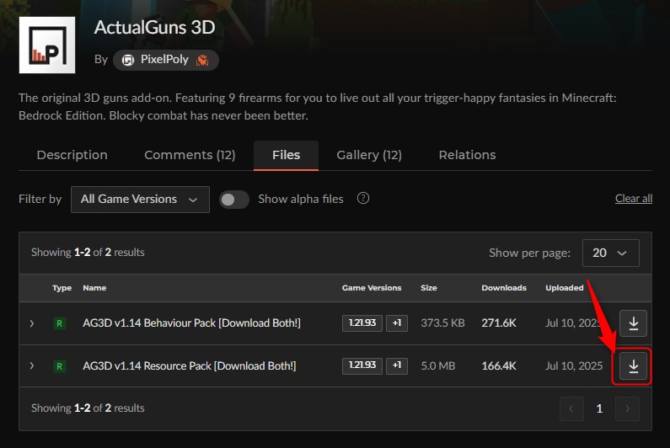Click the Name column header
Image resolution: width=670 pixels, height=448 pixels.
click(94, 288)
